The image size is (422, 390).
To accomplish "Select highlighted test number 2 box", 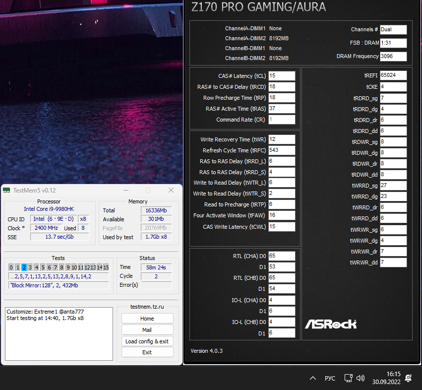I will tap(24, 267).
